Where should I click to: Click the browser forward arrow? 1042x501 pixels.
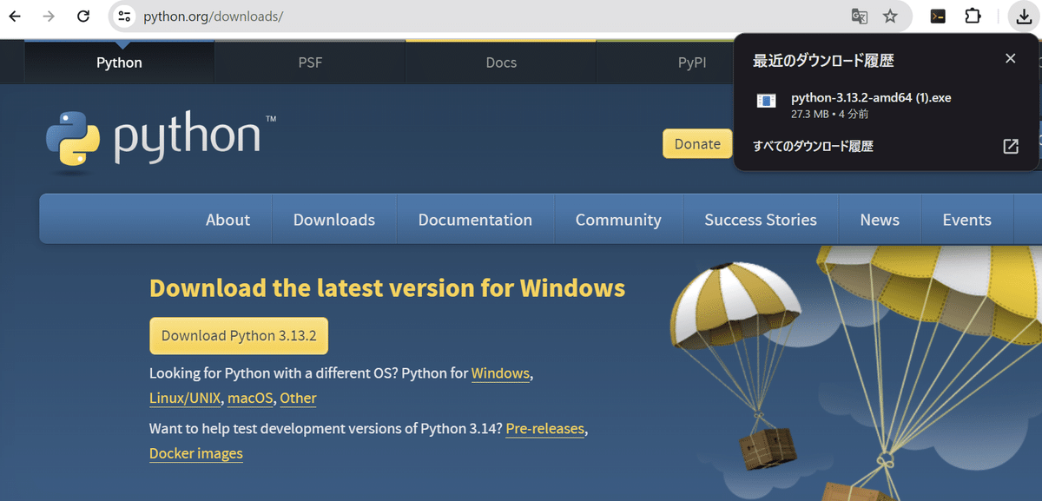click(x=49, y=16)
